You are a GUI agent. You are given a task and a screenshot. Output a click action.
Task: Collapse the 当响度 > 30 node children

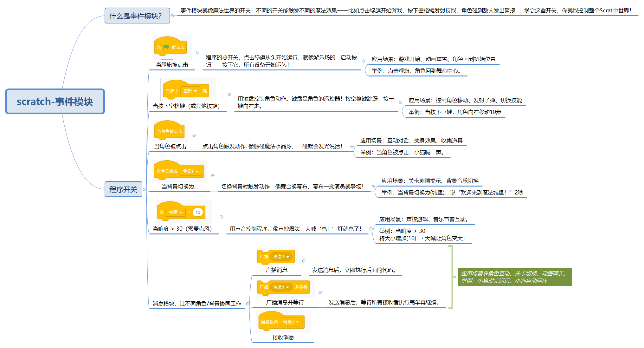[x=221, y=217]
